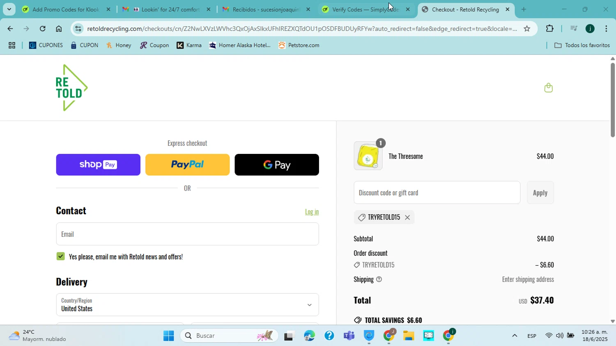Click the Retold logo

pyautogui.click(x=72, y=88)
